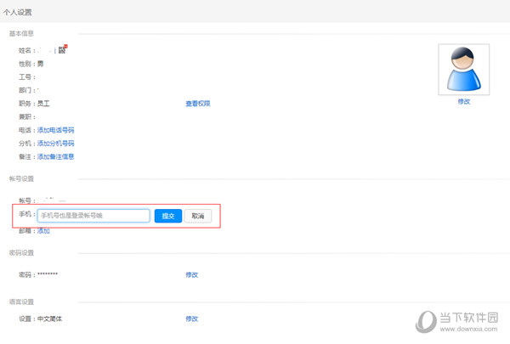Click the 密码设置 section heading
The image size is (510, 344).
[x=21, y=252]
